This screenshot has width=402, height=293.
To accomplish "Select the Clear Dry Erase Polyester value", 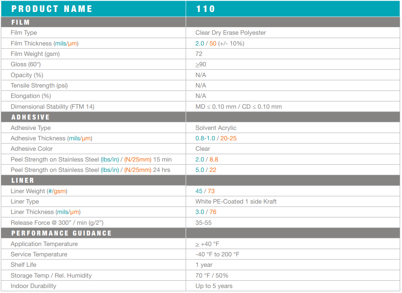I will pos(230,33).
